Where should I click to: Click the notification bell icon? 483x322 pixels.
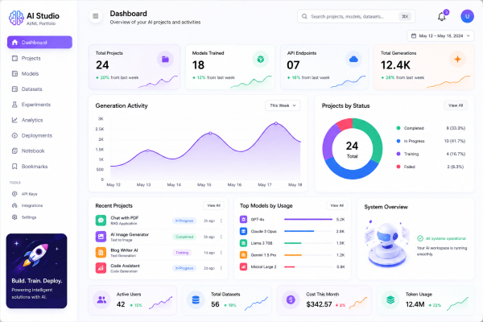pyautogui.click(x=442, y=17)
